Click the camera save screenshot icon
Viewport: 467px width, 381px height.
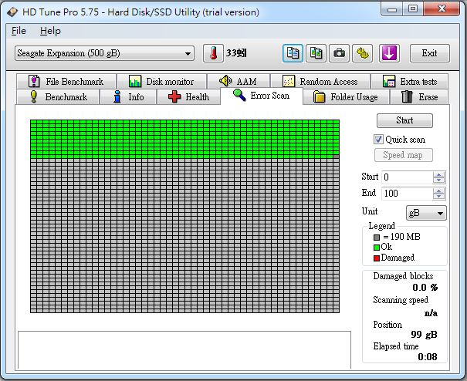[x=339, y=53]
